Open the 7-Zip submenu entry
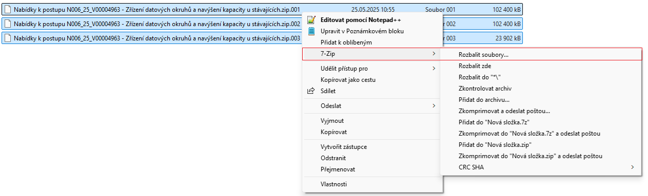648x196 pixels. point(372,54)
